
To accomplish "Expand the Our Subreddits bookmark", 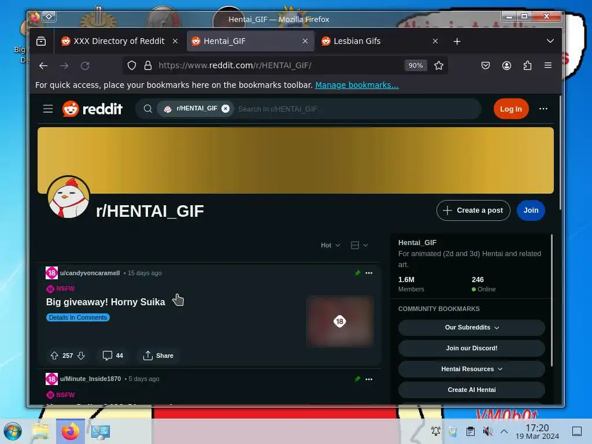I will point(472,328).
